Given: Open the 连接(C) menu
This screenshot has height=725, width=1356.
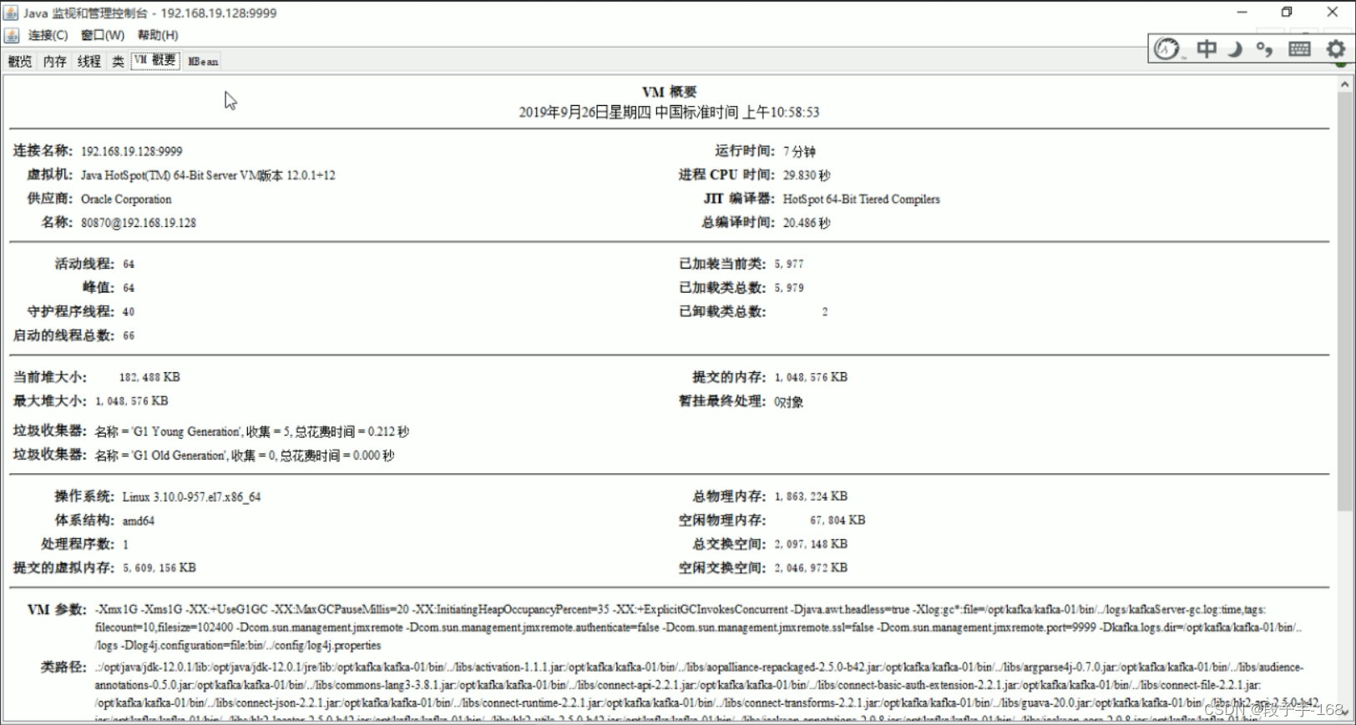Looking at the screenshot, I should pos(48,35).
